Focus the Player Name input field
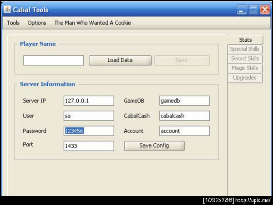Image resolution: width=273 pixels, height=205 pixels. 53,60
